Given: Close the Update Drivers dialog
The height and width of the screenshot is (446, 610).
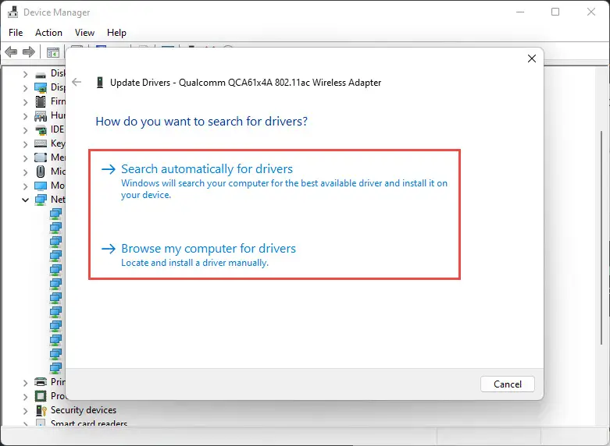Looking at the screenshot, I should point(531,58).
